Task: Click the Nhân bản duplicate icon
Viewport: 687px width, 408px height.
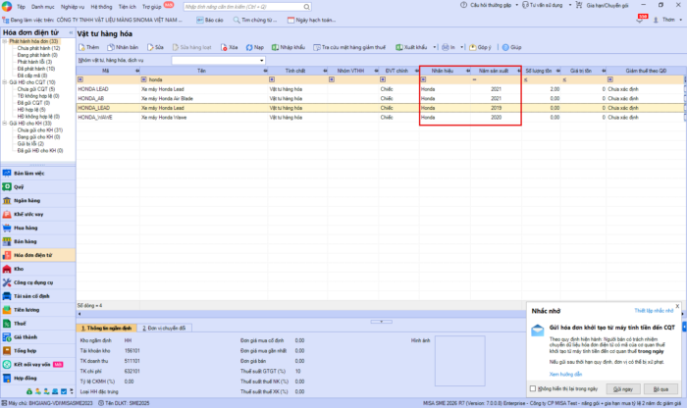Action: pos(110,47)
